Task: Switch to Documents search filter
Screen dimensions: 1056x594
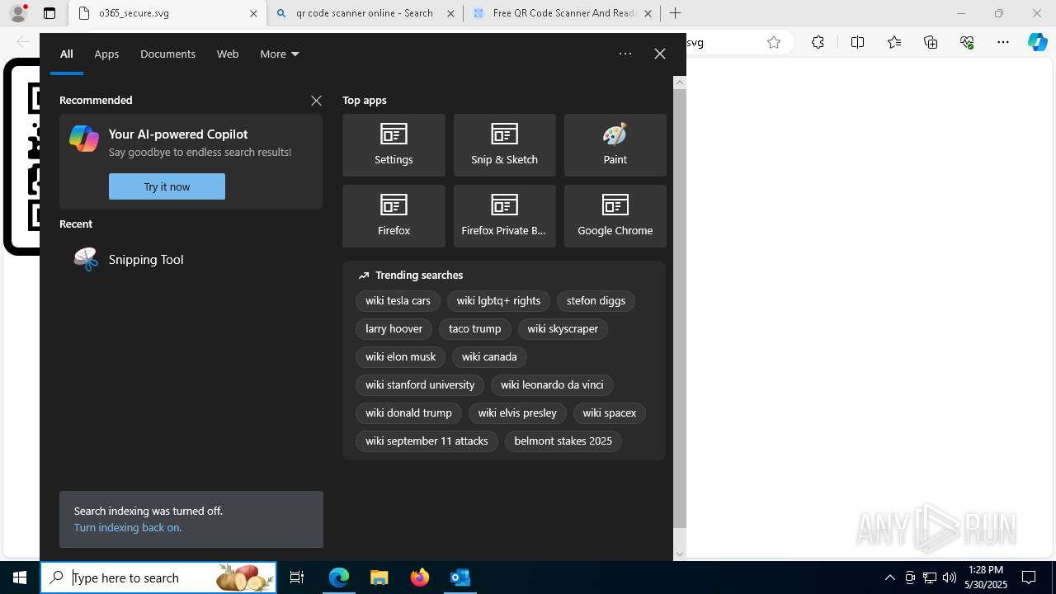Action: click(x=167, y=54)
